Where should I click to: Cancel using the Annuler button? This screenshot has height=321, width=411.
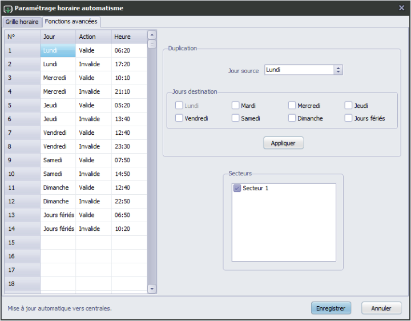[381, 308]
